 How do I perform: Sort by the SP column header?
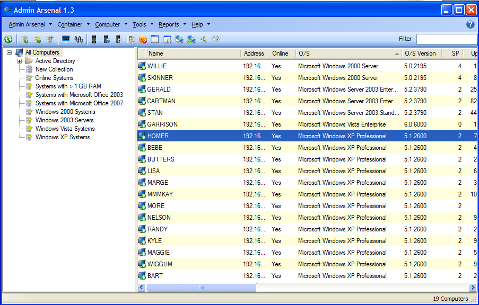[x=452, y=53]
